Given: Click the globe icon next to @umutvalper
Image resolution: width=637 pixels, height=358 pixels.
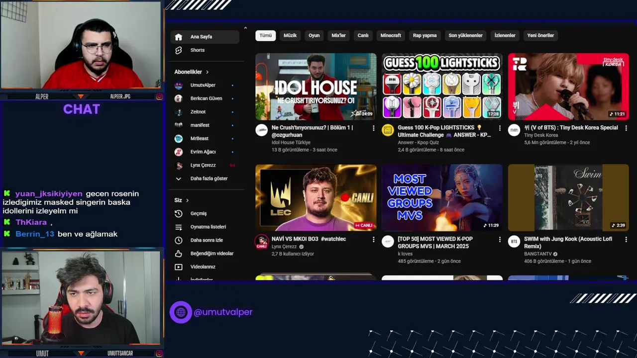Looking at the screenshot, I should click(x=181, y=312).
